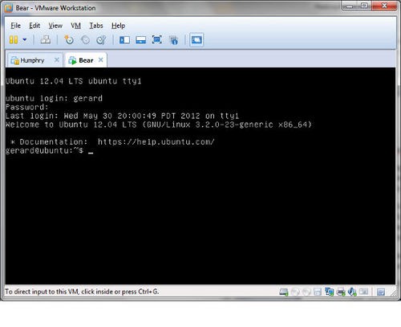401x327 pixels.
Task: Click the network adapter status icon
Action: point(329,292)
